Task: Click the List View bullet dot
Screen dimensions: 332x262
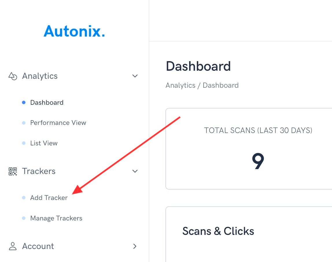Action: 24,143
